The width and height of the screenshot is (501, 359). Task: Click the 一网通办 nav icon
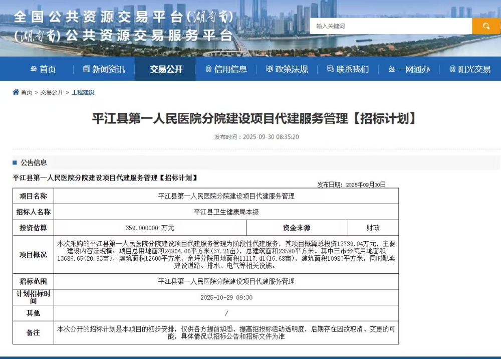(x=391, y=69)
